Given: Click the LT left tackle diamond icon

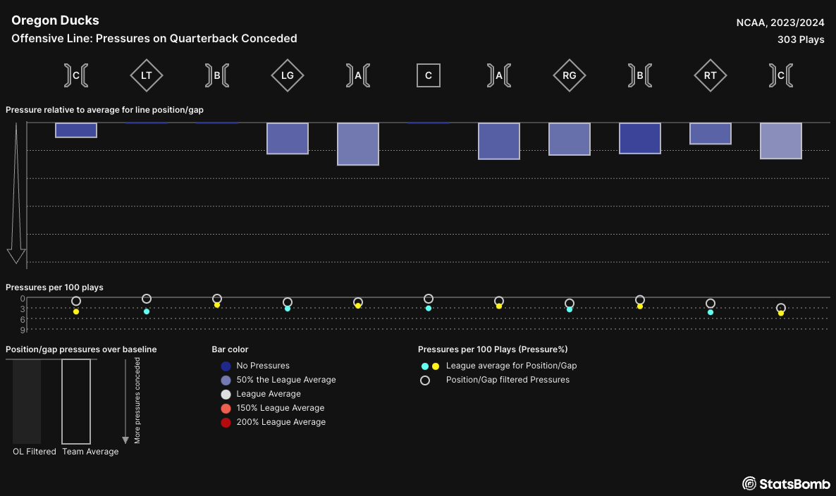Looking at the screenshot, I should click(x=146, y=75).
